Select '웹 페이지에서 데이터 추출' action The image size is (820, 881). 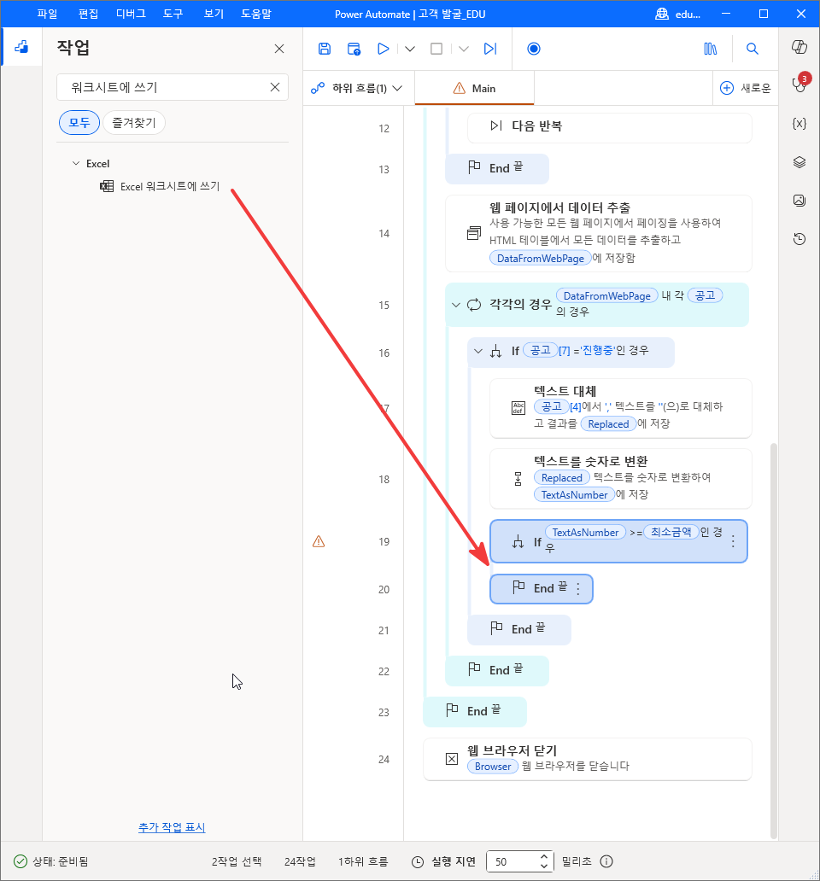click(x=599, y=233)
